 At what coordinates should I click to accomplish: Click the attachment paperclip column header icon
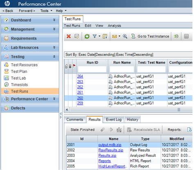tap(66, 66)
